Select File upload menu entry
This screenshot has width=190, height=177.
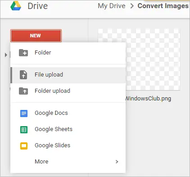click(x=68, y=75)
